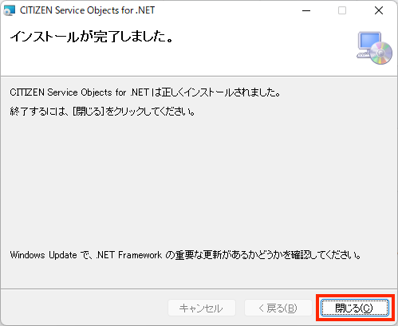398x326 pixels.
Task: Click the .NET Framework words in the notice
Action: [x=129, y=255]
